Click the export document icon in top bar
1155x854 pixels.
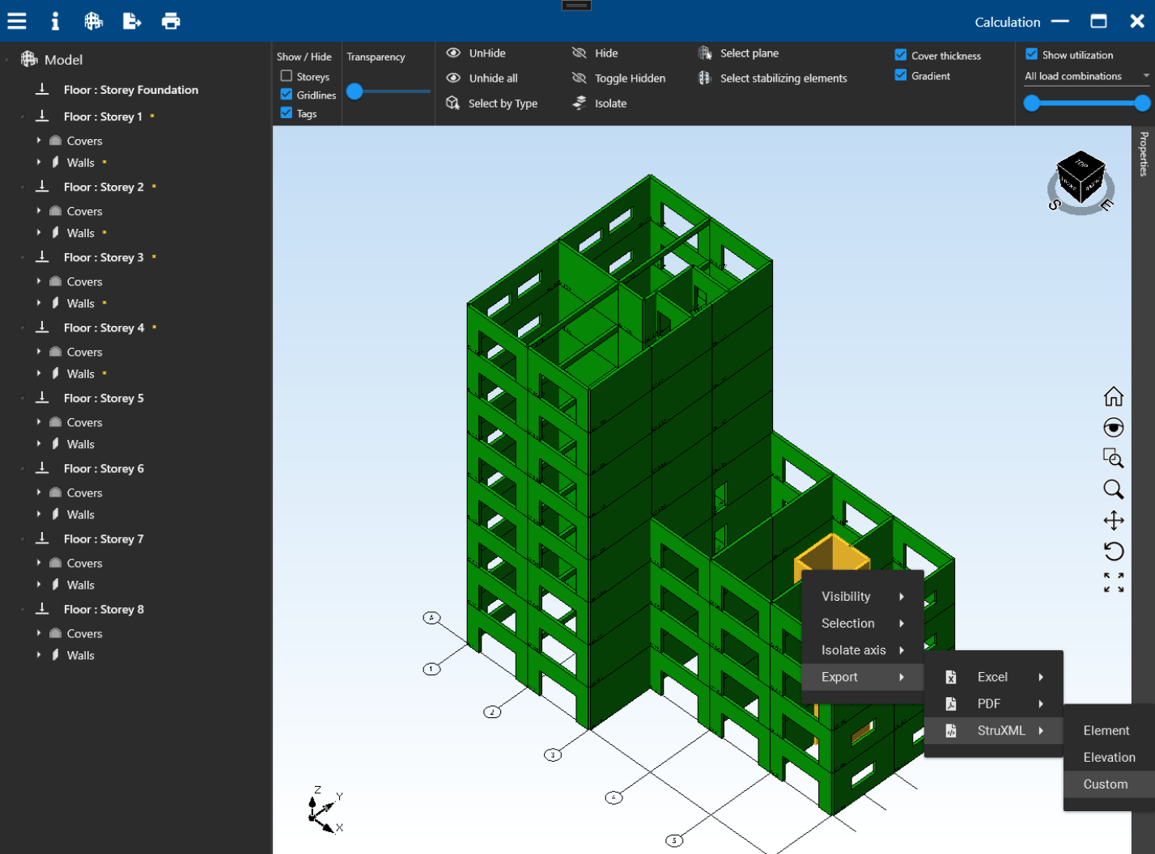coord(132,21)
